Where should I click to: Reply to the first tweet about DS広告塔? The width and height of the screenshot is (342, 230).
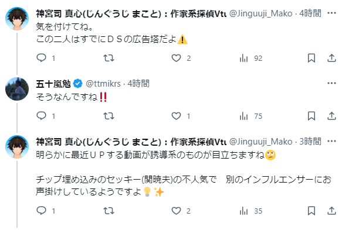point(41,58)
